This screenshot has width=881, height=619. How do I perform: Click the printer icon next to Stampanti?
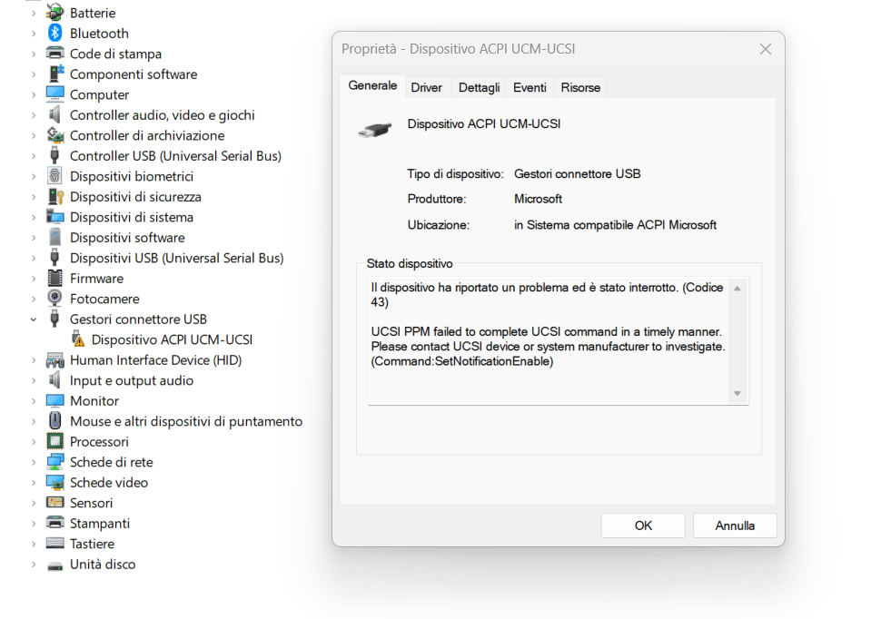tap(53, 523)
